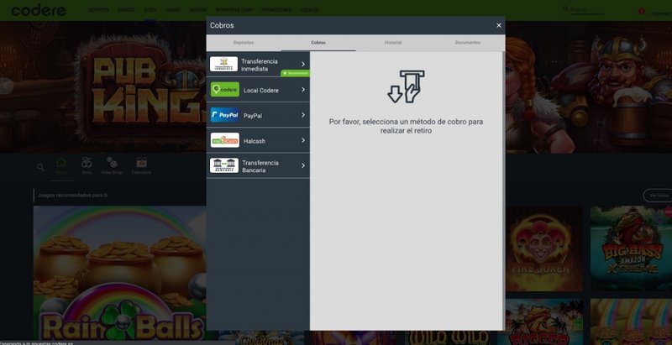Image resolution: width=672 pixels, height=345 pixels.
Task: Open SLOTS in top navigation
Action: tap(150, 10)
